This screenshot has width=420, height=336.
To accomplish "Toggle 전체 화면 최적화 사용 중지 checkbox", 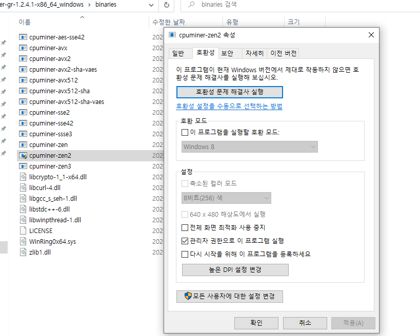I will point(185,227).
